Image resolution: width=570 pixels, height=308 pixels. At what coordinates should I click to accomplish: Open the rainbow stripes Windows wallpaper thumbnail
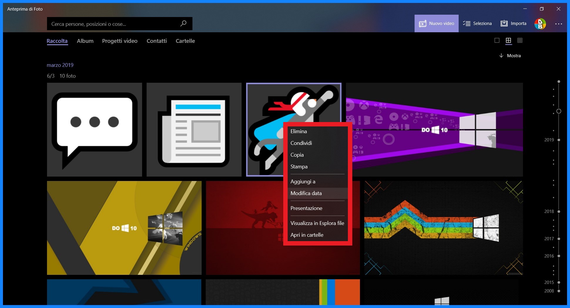[x=444, y=228]
